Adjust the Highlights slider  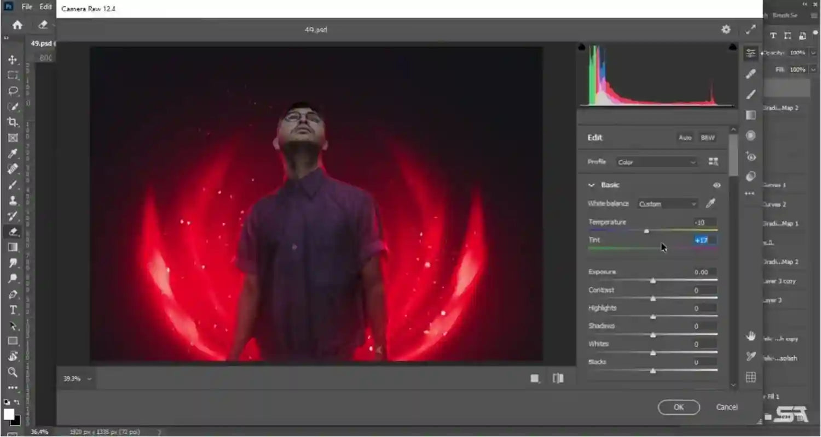[652, 317]
